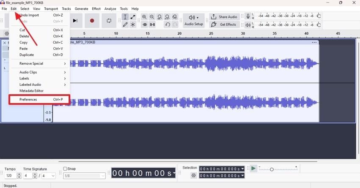The width and height of the screenshot is (360, 188).
Task: Open the main time display format dropdown
Action: pos(174,173)
